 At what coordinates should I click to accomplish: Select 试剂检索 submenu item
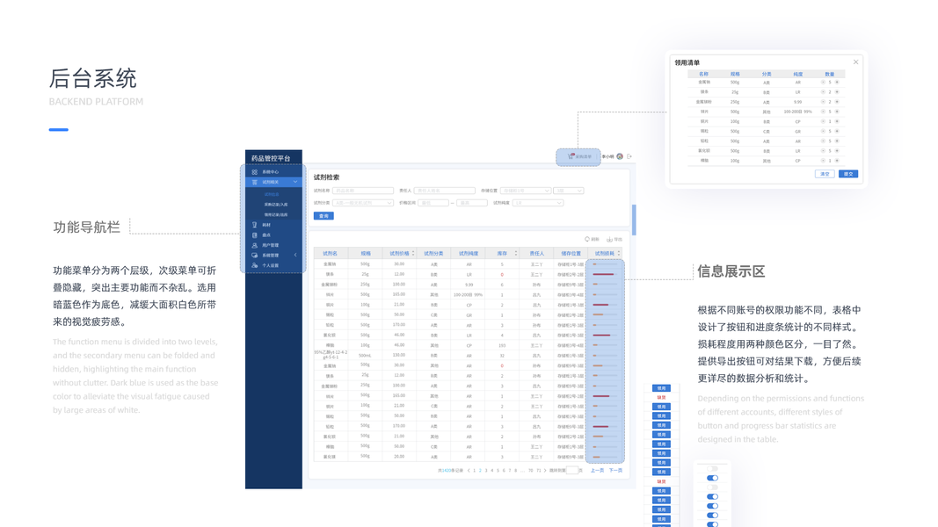(x=272, y=194)
